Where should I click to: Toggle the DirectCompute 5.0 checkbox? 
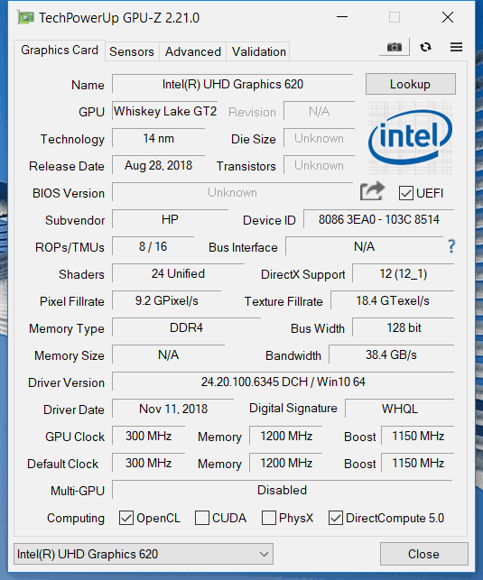tap(336, 518)
